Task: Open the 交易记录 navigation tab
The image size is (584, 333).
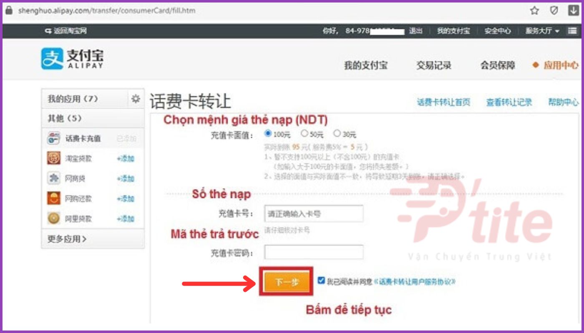Action: 433,66
